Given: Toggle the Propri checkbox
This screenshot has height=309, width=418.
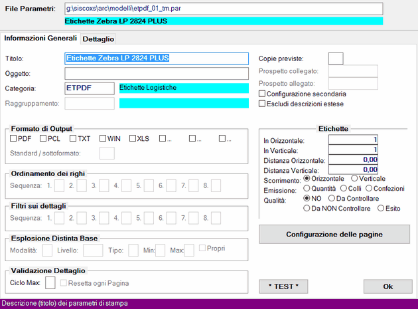Looking at the screenshot, I should pos(202,248).
